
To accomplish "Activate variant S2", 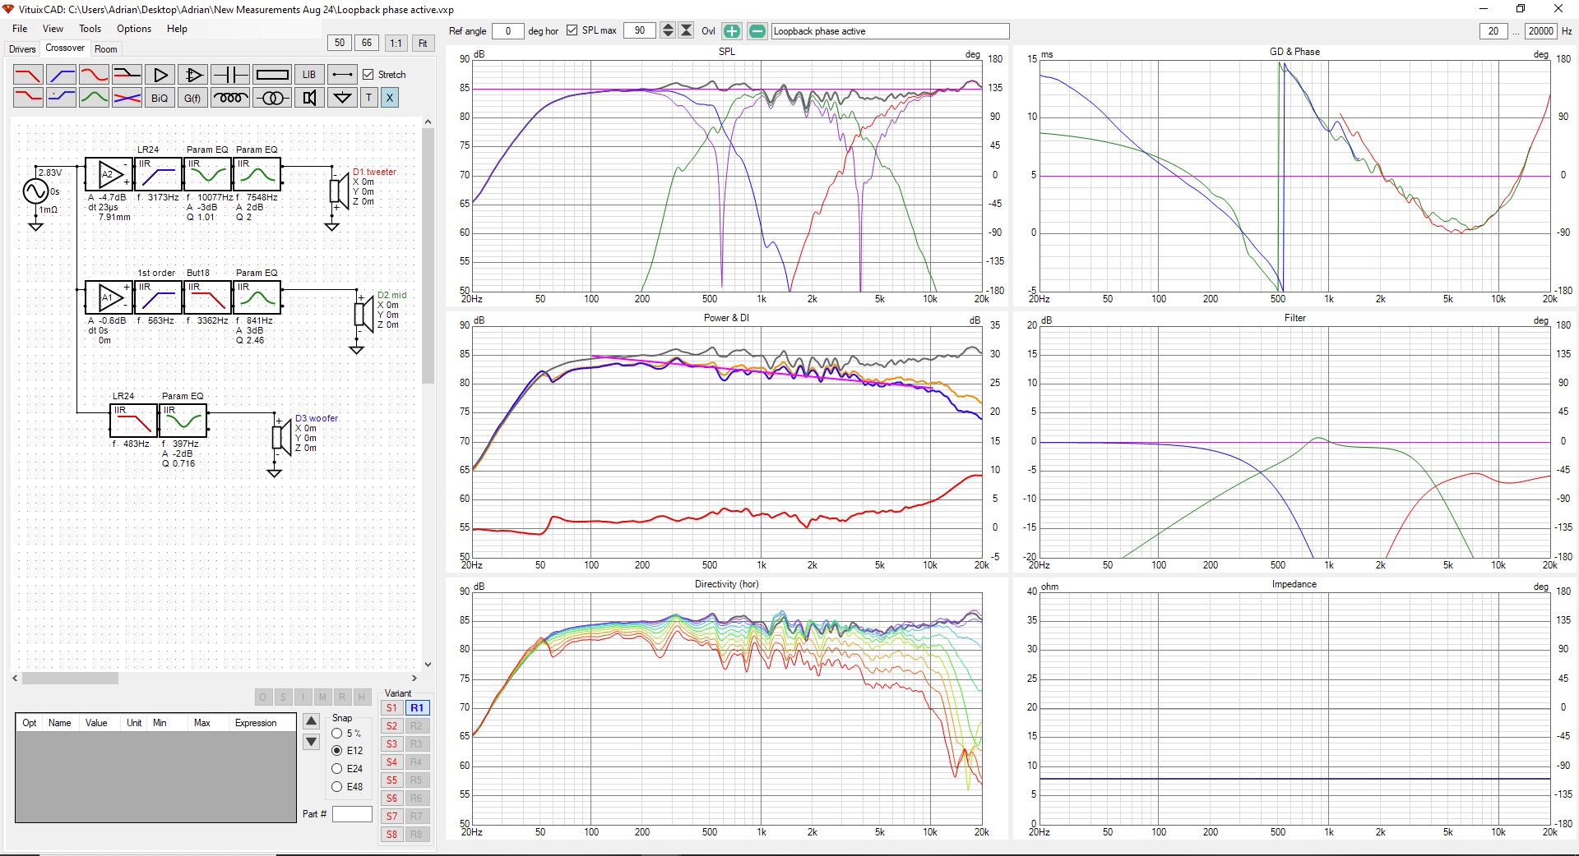I will tap(392, 726).
